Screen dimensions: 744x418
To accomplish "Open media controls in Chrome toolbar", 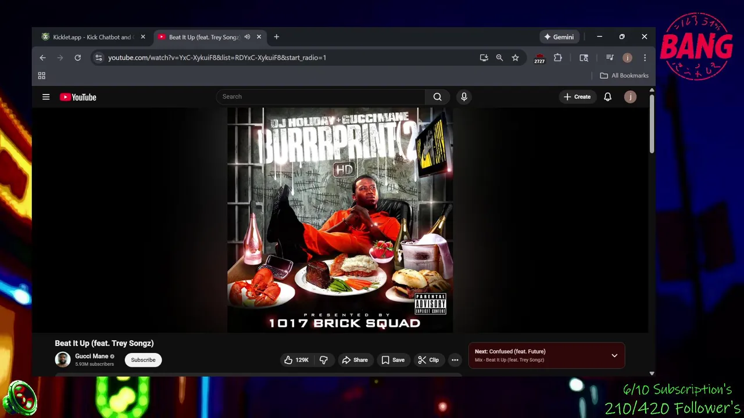I will click(610, 57).
